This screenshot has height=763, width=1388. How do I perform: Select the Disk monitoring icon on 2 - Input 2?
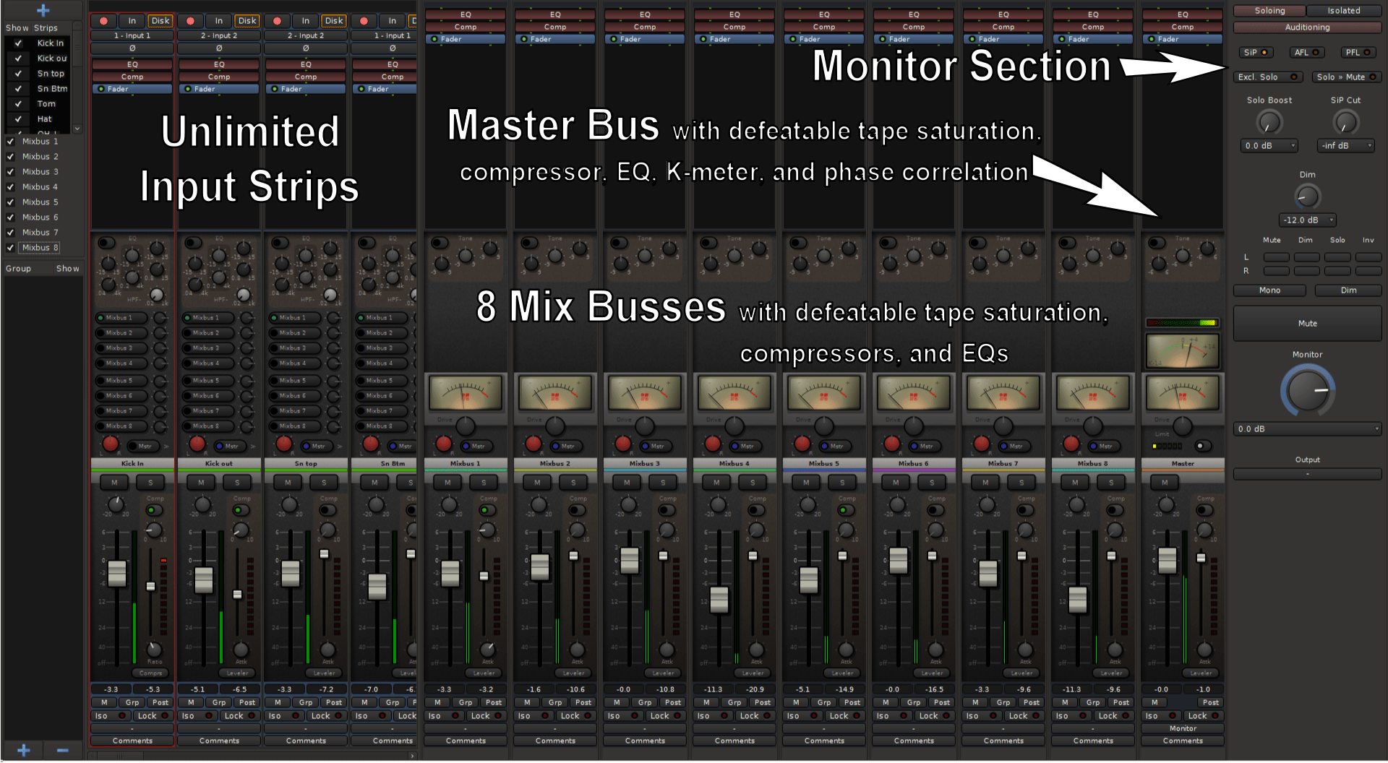247,20
